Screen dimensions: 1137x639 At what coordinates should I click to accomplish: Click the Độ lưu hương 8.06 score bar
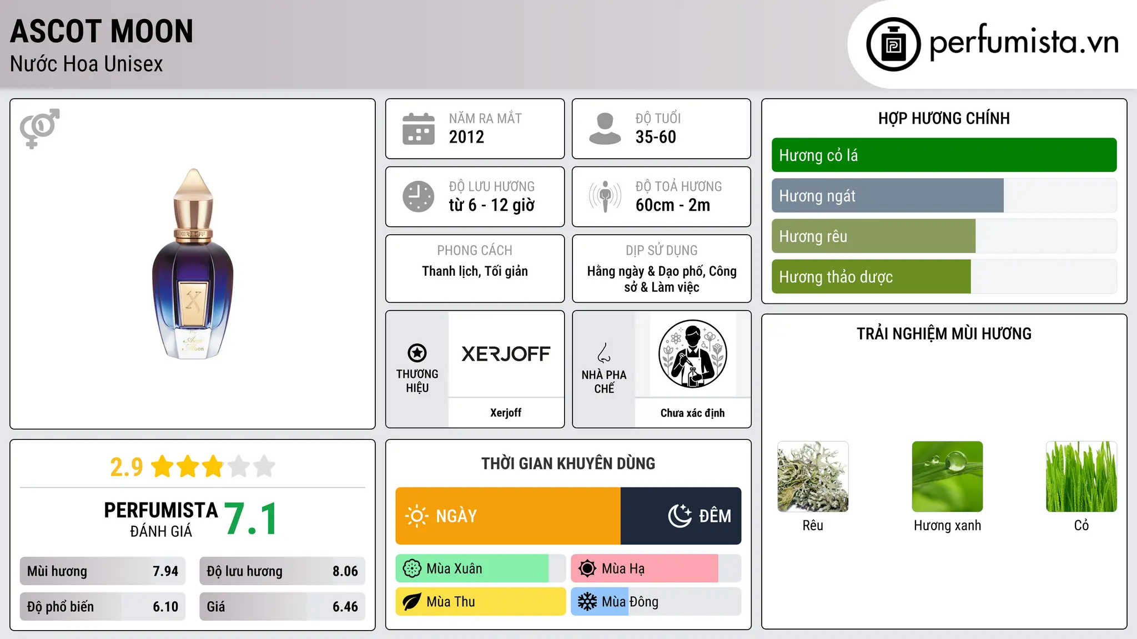tap(283, 571)
